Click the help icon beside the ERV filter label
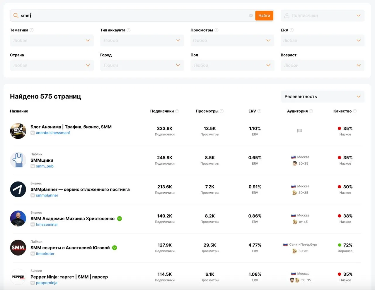Screen dimensions: 375x290 pyautogui.click(x=292, y=30)
